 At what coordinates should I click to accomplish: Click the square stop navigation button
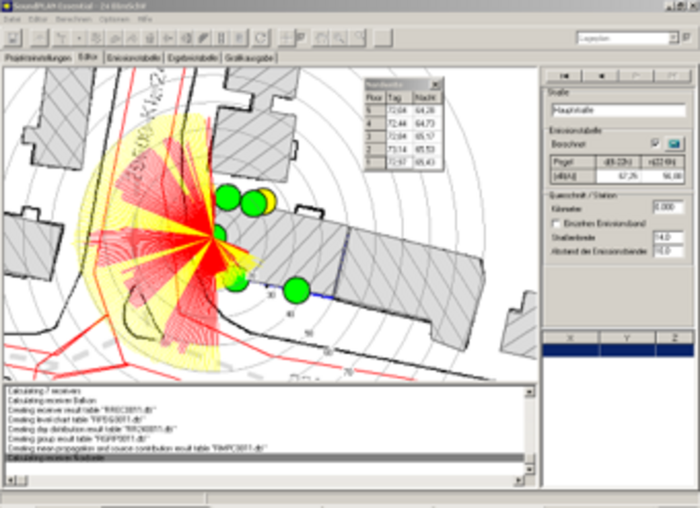(x=601, y=76)
